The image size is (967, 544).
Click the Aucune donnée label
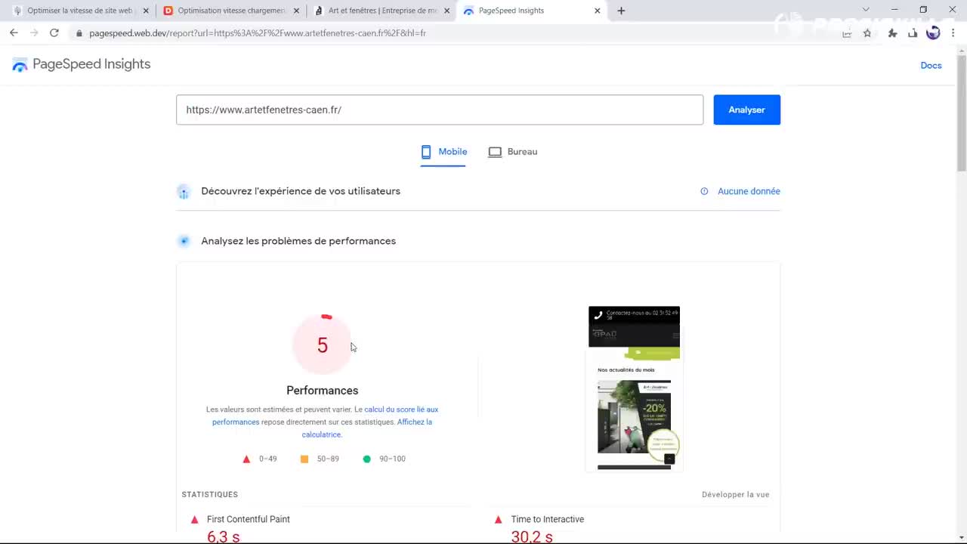(749, 191)
